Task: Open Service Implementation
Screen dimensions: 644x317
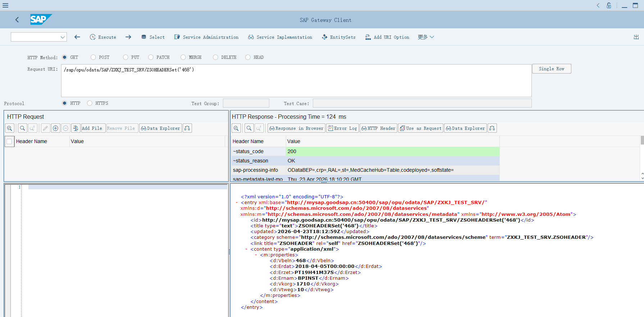Action: click(280, 37)
